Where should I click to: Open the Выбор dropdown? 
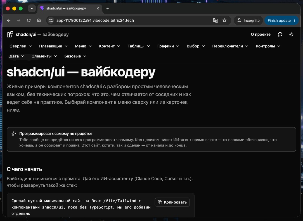click(x=196, y=46)
